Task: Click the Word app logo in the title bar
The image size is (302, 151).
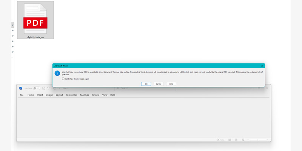Action: tap(21, 88)
